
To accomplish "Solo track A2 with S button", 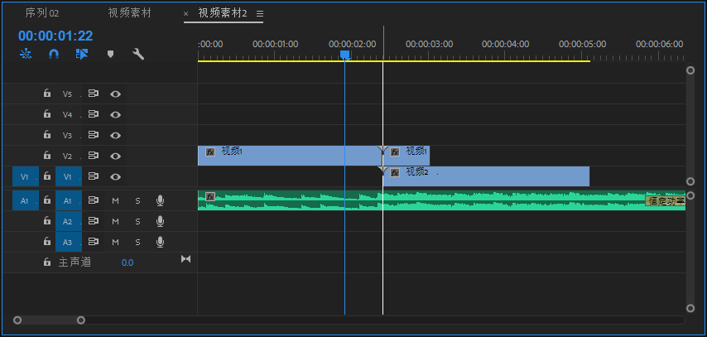I will 138,222.
